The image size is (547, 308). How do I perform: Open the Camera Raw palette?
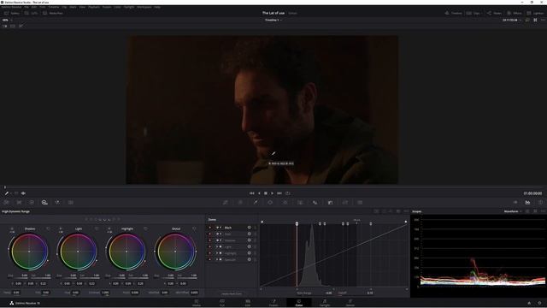pos(6,203)
